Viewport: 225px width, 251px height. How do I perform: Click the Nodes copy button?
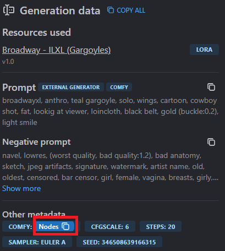click(x=54, y=226)
